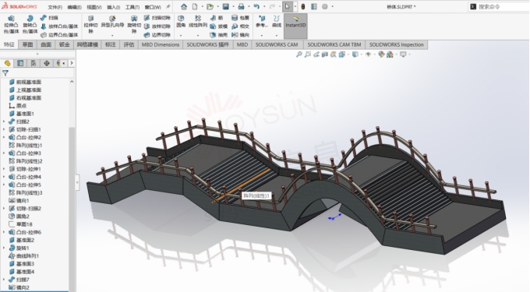Expand the 扫描2 feature tree node
This screenshot has height=292, width=530.
point(4,121)
